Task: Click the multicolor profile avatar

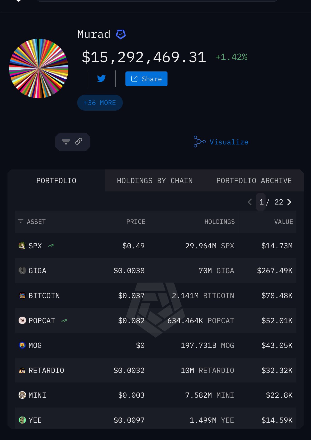Action: pyautogui.click(x=39, y=68)
